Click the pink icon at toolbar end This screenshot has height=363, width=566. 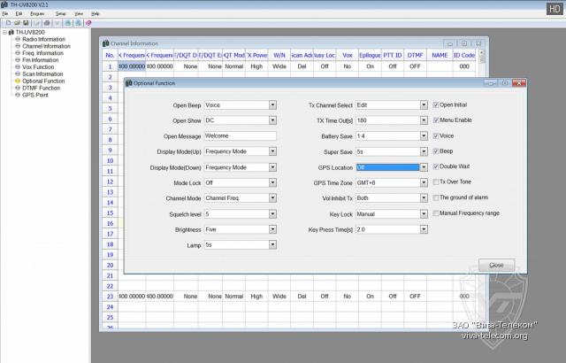coord(89,22)
